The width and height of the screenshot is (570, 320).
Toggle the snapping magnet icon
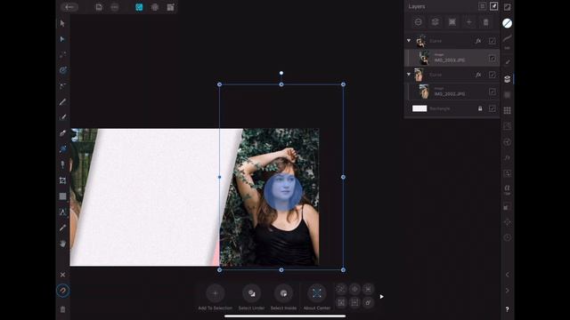pyautogui.click(x=62, y=291)
